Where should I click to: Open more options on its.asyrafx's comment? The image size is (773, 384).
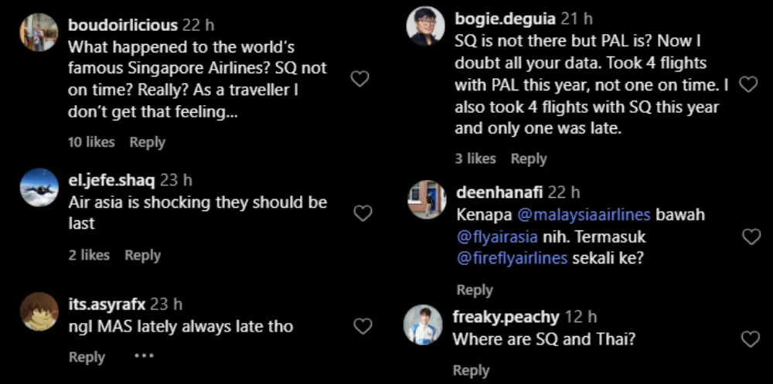click(144, 356)
